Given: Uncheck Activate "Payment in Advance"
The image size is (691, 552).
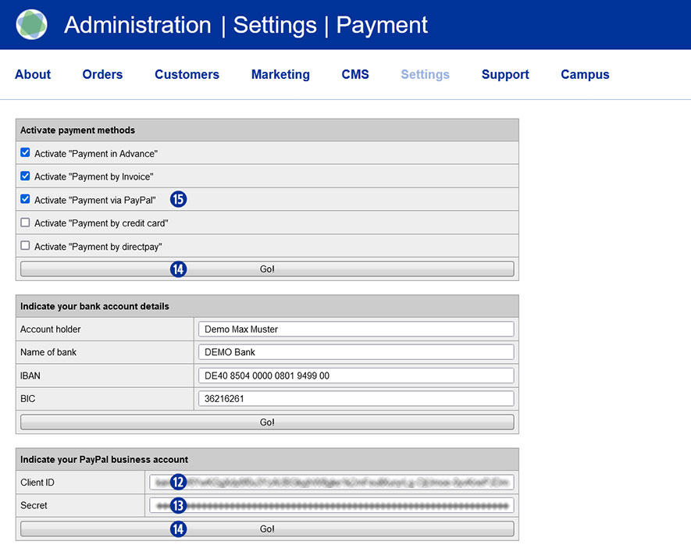Looking at the screenshot, I should click(x=25, y=153).
